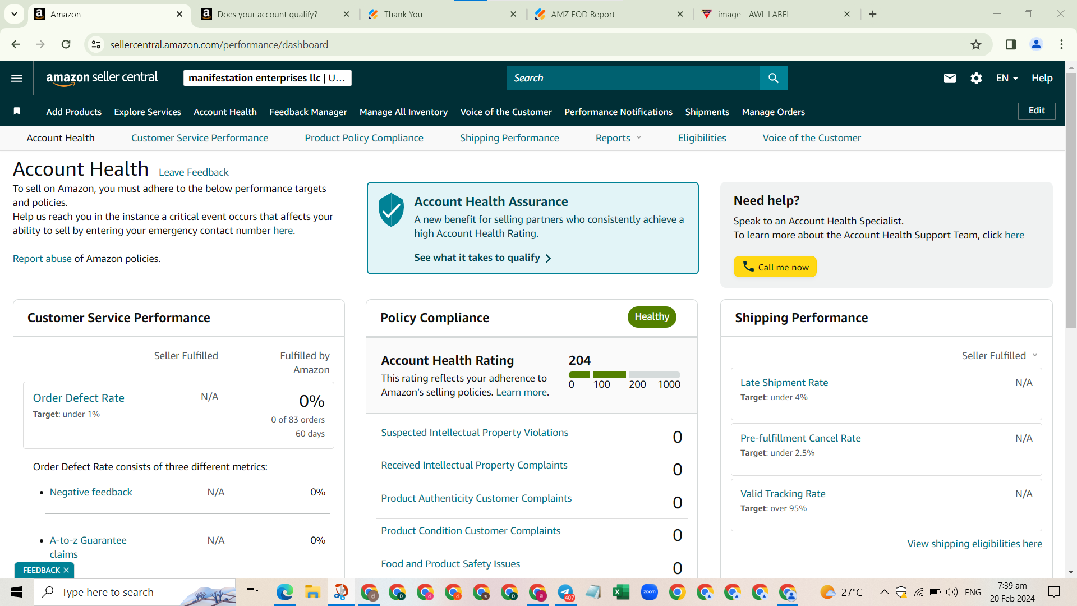Reload the current page
This screenshot has width=1077, height=606.
coord(66,44)
